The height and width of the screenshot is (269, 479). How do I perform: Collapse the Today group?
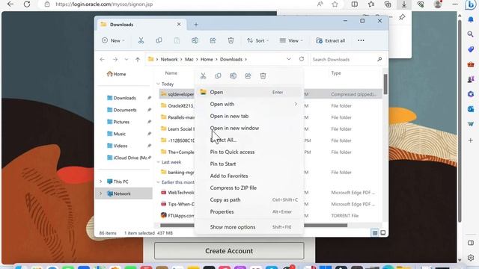pyautogui.click(x=158, y=84)
